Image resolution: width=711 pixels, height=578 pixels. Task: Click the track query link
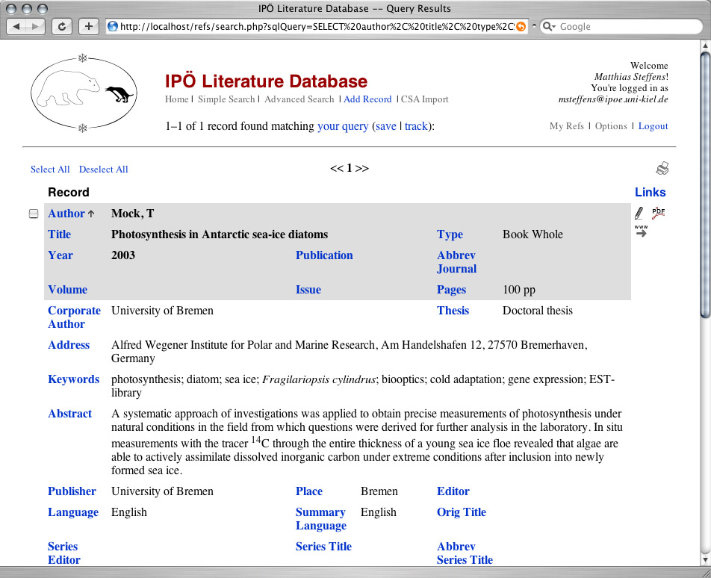click(x=416, y=126)
